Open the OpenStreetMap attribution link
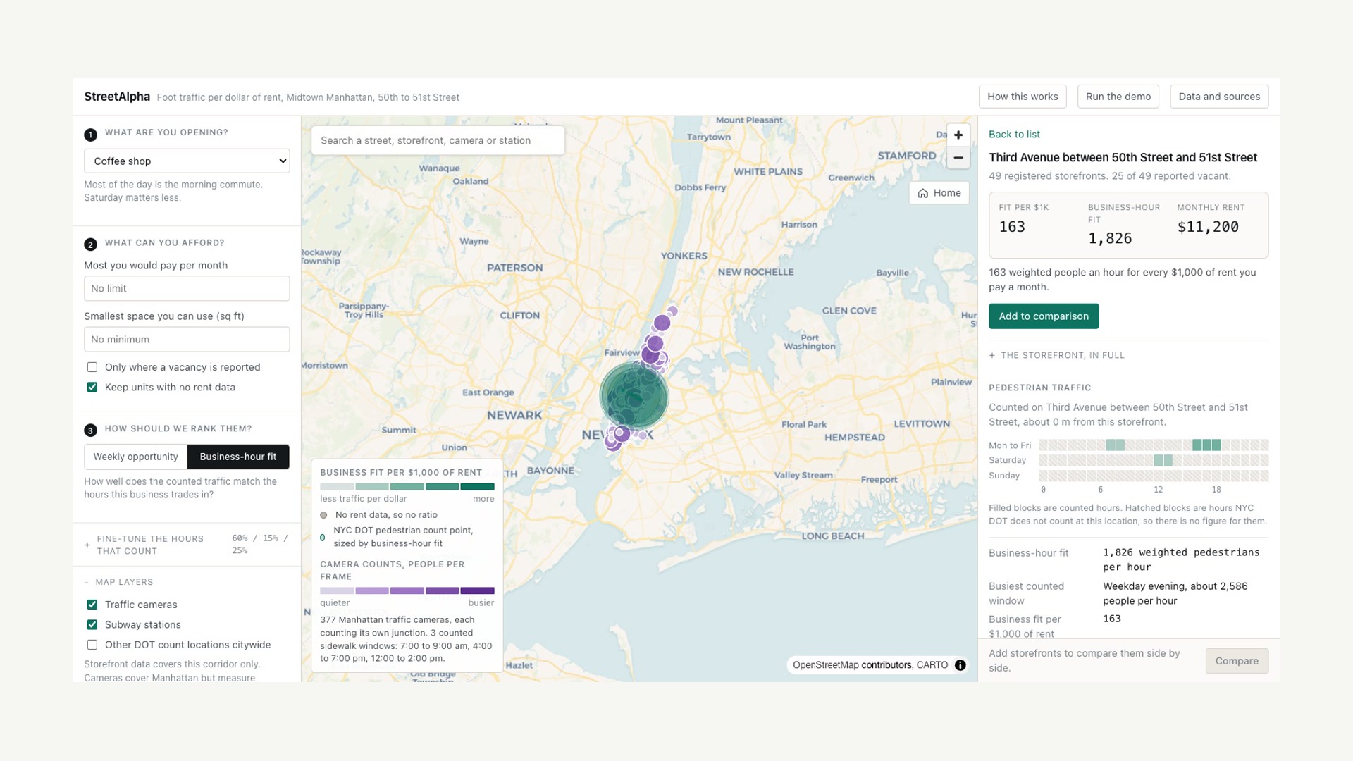Image resolution: width=1353 pixels, height=761 pixels. pos(825,665)
